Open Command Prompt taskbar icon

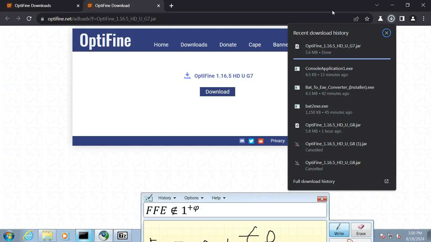click(84, 236)
